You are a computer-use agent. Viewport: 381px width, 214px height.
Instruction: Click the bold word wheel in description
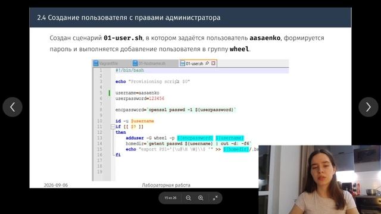click(x=239, y=49)
